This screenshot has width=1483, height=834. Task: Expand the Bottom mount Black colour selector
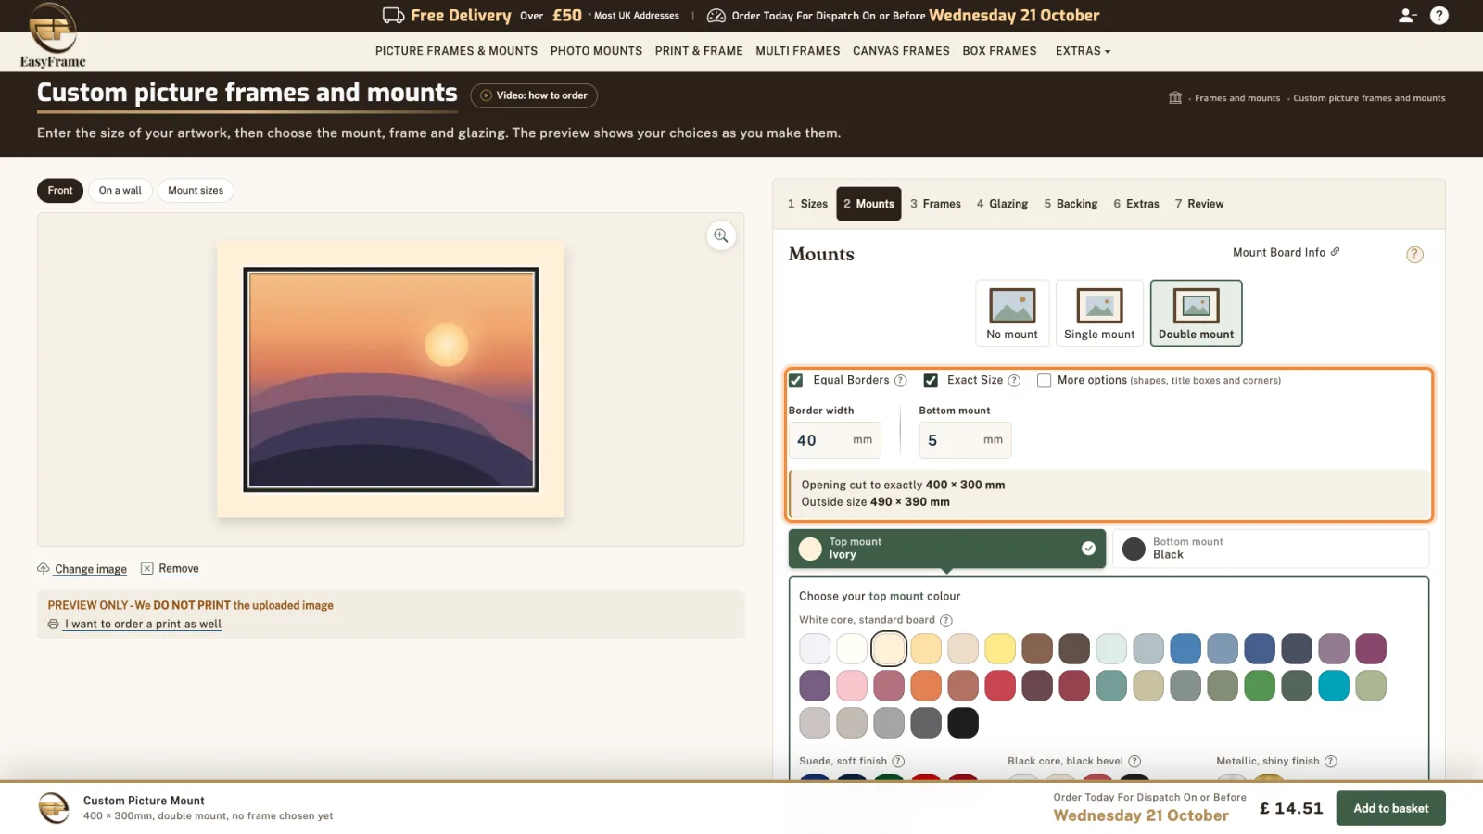pyautogui.click(x=1270, y=549)
